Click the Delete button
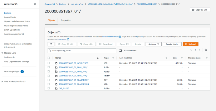 (138, 44)
